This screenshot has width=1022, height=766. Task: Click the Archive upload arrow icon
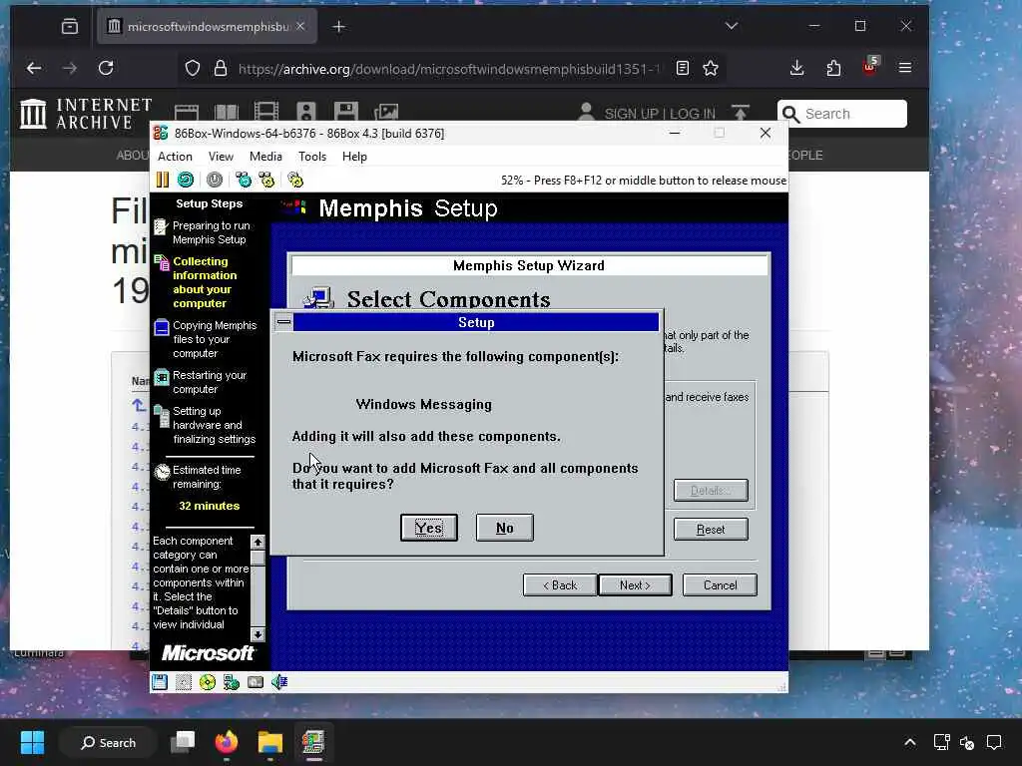[x=741, y=113]
